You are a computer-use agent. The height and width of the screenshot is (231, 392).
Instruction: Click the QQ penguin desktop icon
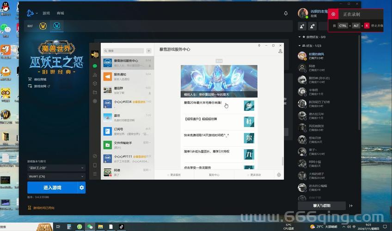click(x=5, y=9)
